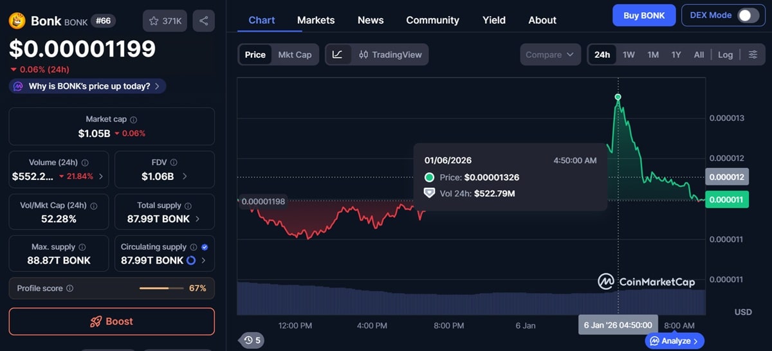The width and height of the screenshot is (772, 351).
Task: Open the Chart tab
Action: [262, 20]
